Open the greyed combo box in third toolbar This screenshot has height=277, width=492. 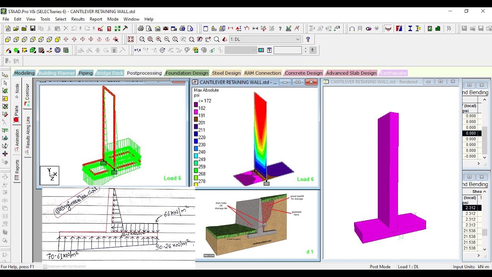click(241, 50)
